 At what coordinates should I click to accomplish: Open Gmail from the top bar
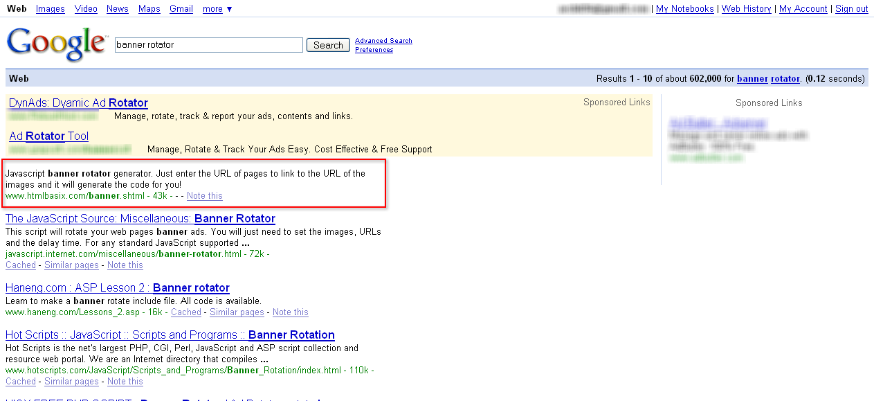pyautogui.click(x=181, y=9)
